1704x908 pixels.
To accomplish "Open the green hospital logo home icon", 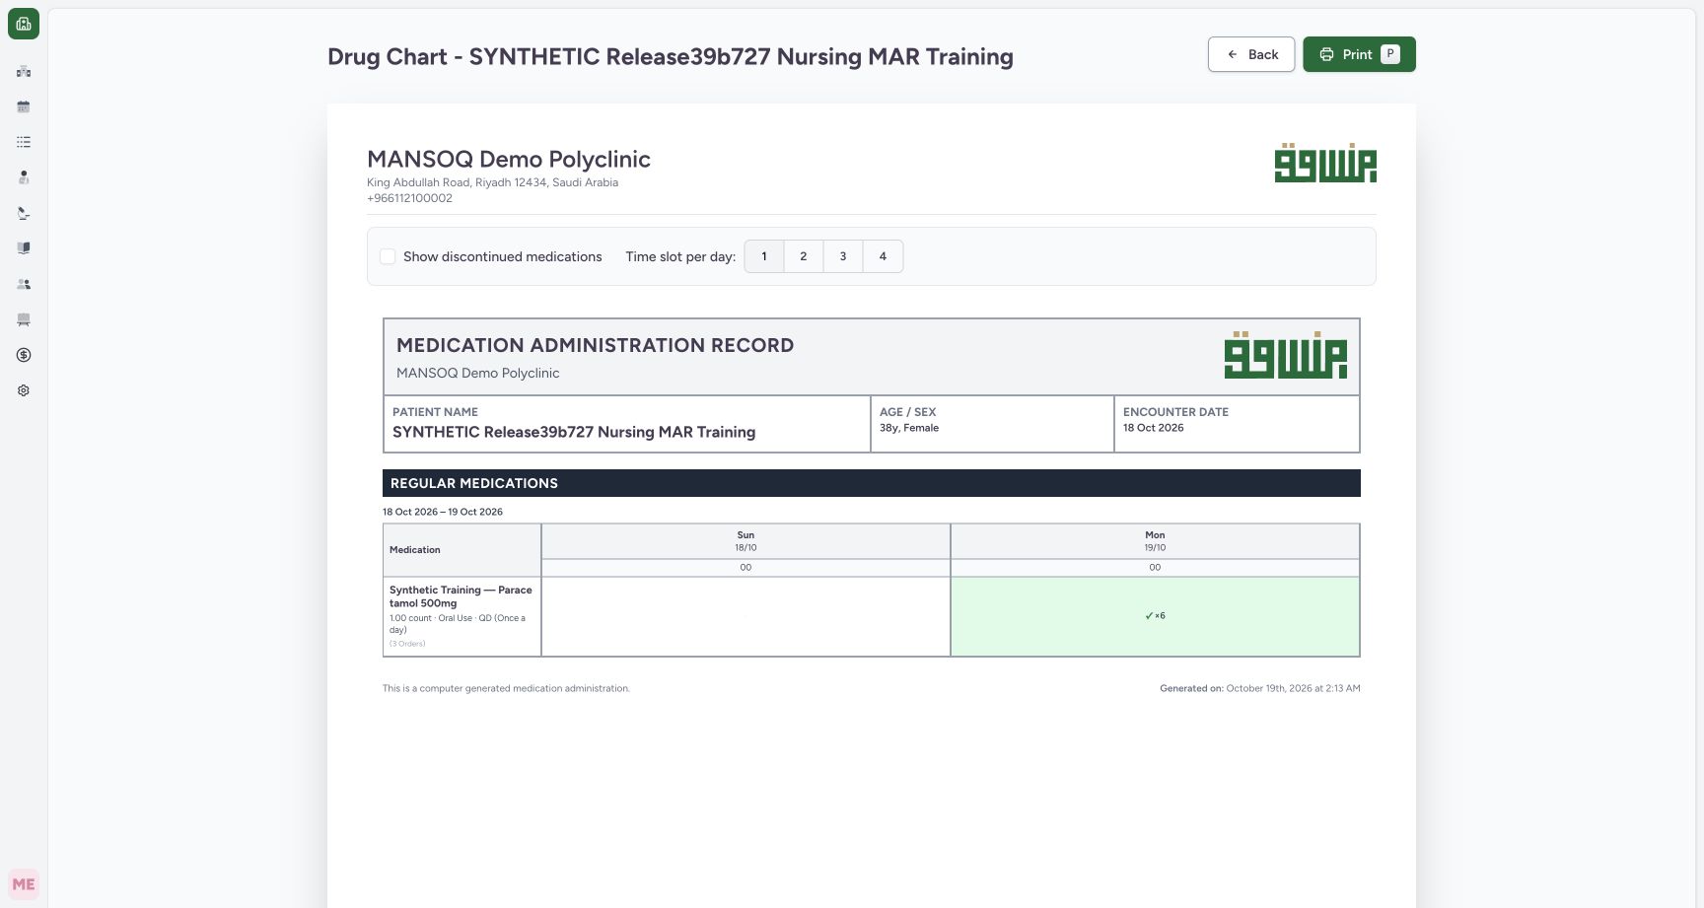I will 24,24.
